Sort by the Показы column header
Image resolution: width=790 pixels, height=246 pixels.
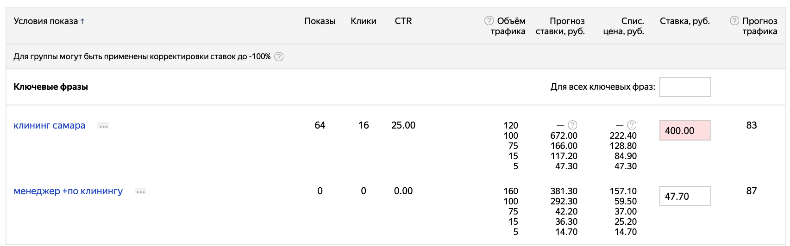coord(320,21)
